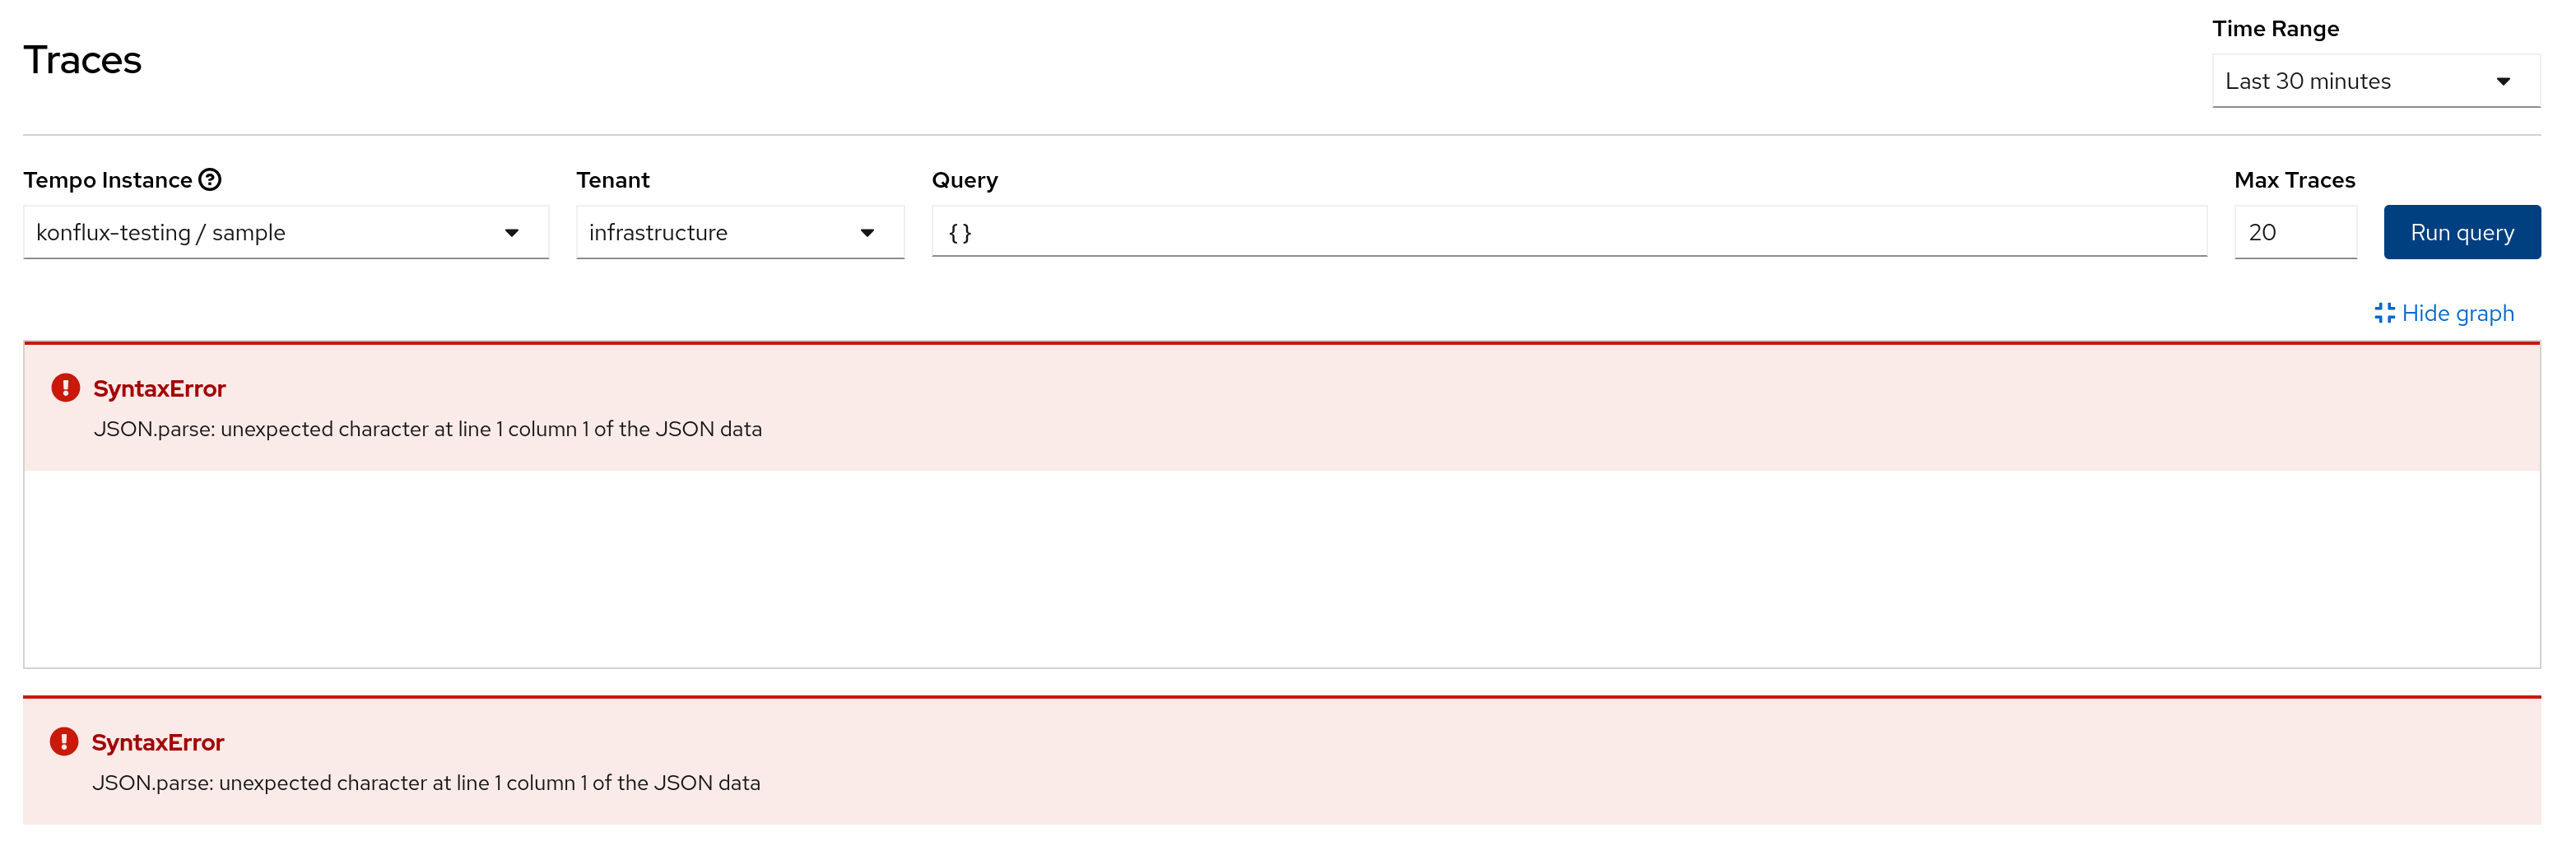Click the Tempo Instance caret arrow
Image resolution: width=2576 pixels, height=846 pixels.
511,233
